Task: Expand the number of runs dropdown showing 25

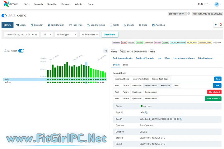Action: click(x=47, y=34)
